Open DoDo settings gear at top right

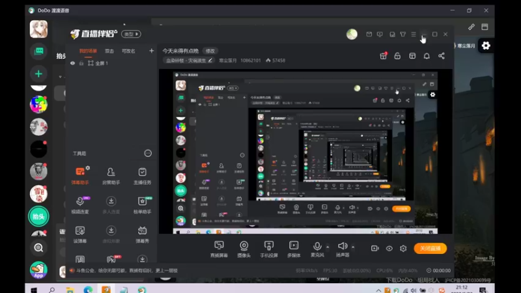(x=486, y=46)
